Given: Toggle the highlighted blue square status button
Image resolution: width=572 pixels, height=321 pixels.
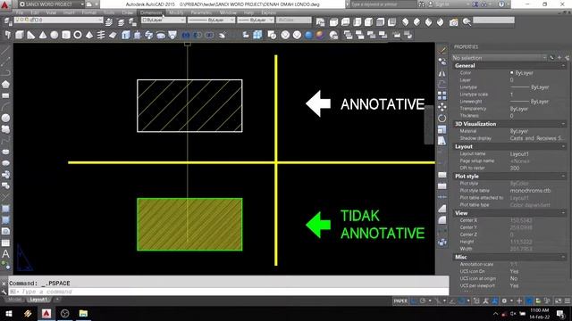Looking at the screenshot, I should coord(528,301).
